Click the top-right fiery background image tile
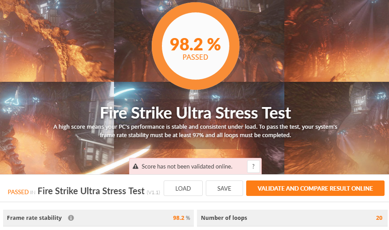Viewport: 389px width, 230px height. click(x=337, y=41)
